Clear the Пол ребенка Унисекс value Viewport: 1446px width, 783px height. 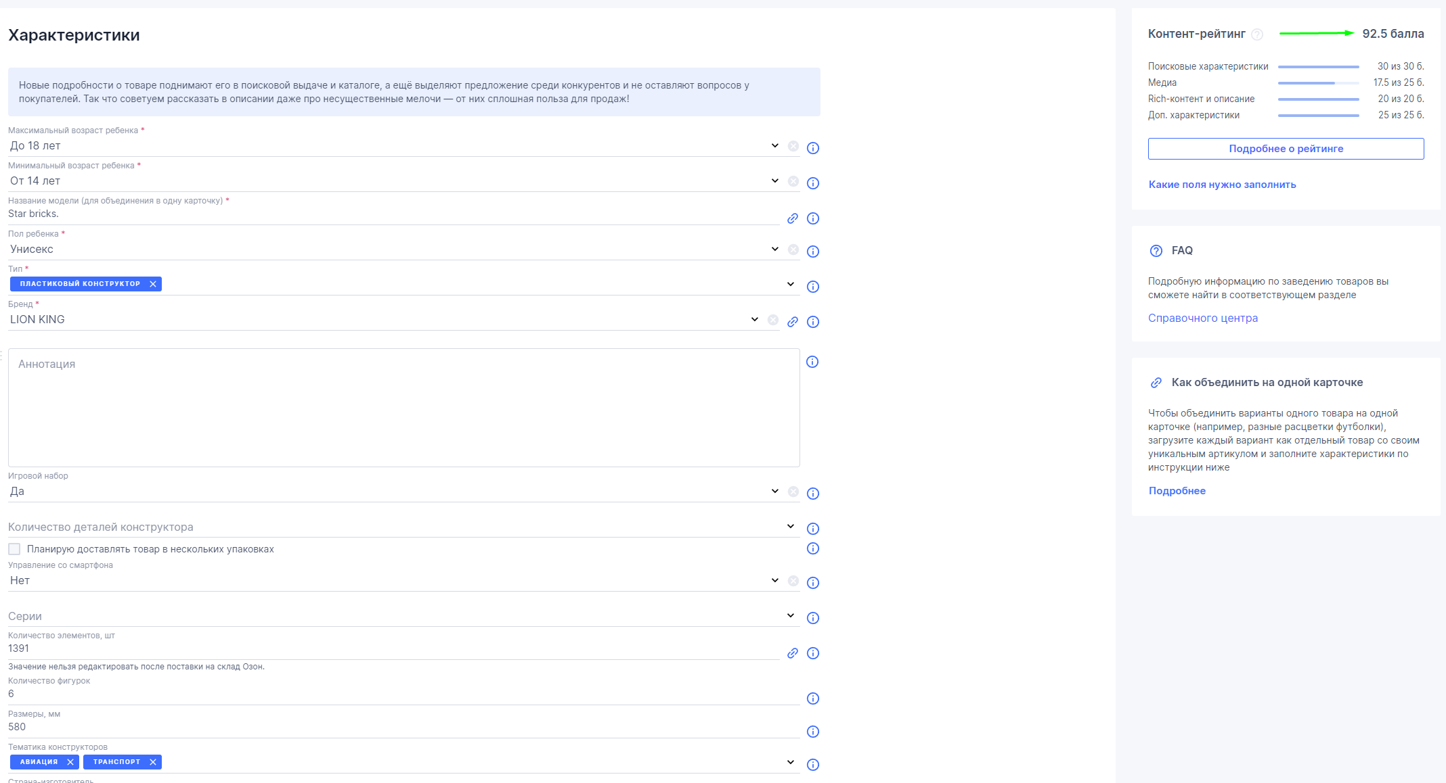[793, 250]
